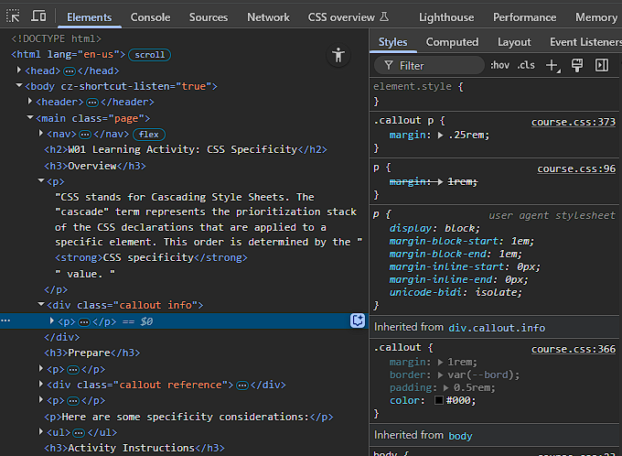Toggle the device toolbar icon
Image resolution: width=622 pixels, height=456 pixels.
pos(38,16)
